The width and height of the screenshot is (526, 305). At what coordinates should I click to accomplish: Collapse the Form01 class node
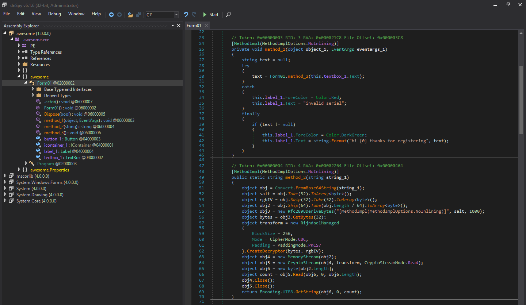click(26, 83)
